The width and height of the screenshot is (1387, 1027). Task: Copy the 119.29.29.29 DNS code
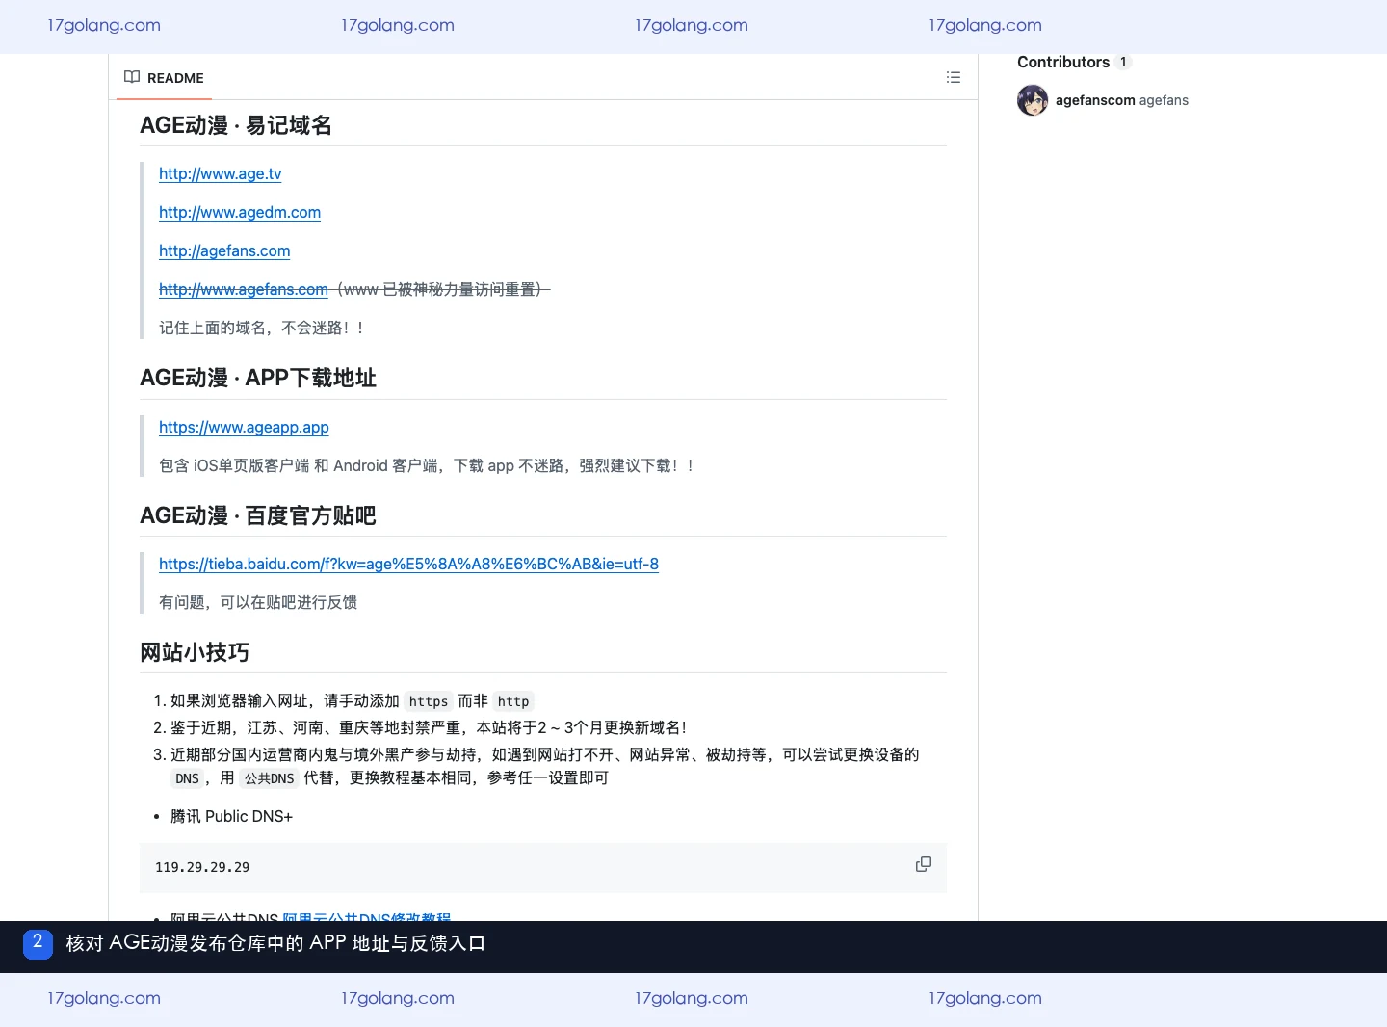click(923, 864)
